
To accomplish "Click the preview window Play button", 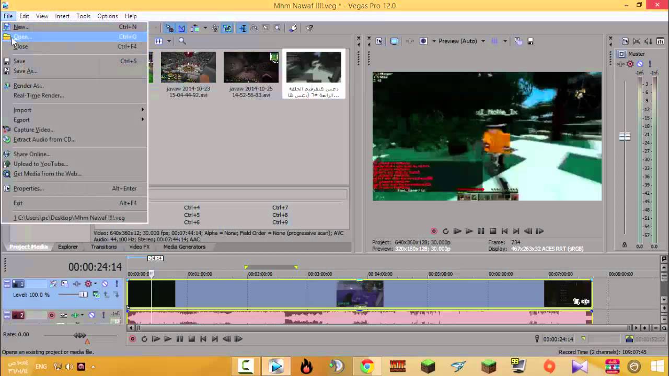I will [469, 231].
